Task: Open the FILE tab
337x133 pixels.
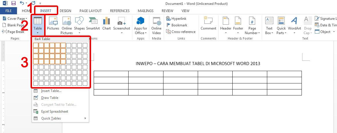Action: [x=8, y=11]
